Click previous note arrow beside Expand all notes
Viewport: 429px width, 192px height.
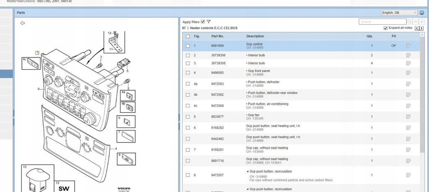[x=417, y=28]
